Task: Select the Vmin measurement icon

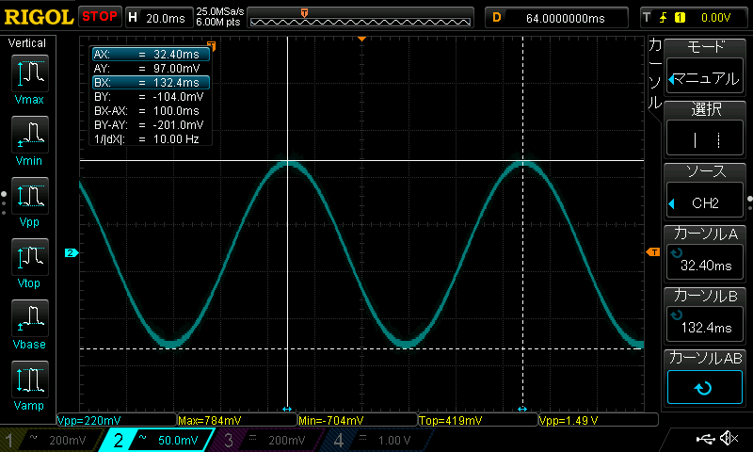Action: (x=30, y=135)
